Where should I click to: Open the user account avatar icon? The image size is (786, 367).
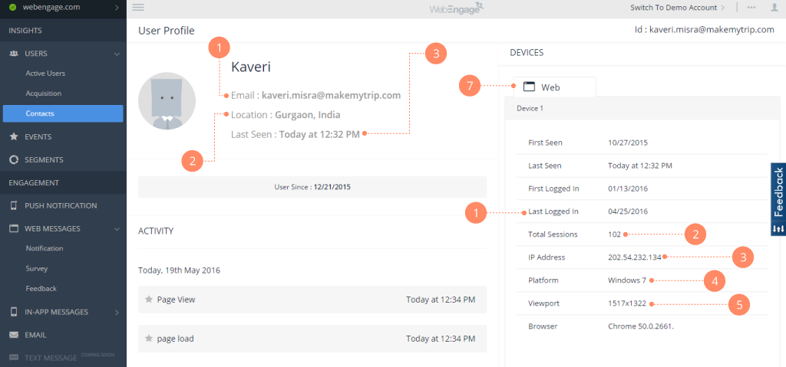coord(774,8)
